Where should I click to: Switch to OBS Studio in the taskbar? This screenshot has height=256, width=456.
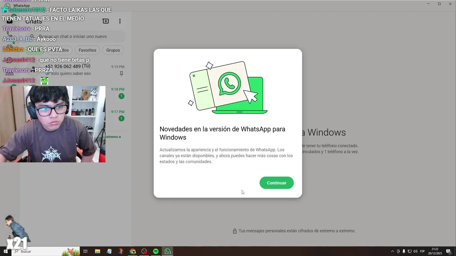(x=144, y=251)
